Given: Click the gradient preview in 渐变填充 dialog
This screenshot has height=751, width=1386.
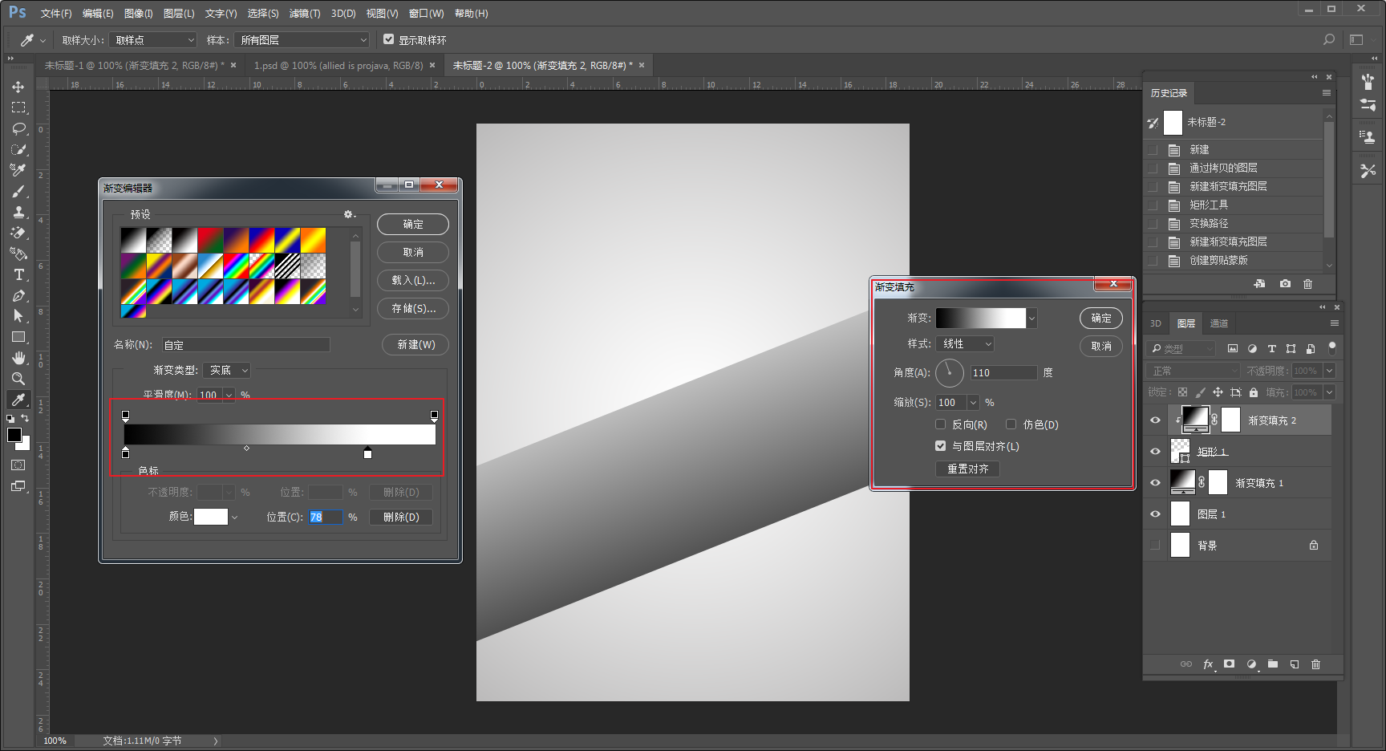Looking at the screenshot, I should (x=981, y=319).
